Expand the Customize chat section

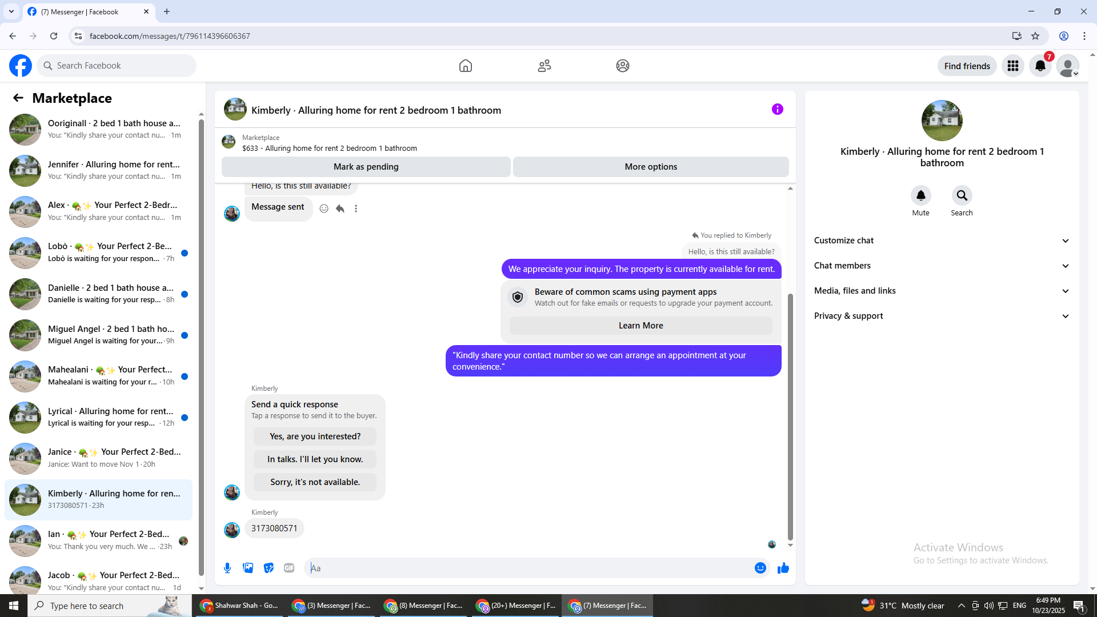(942, 241)
